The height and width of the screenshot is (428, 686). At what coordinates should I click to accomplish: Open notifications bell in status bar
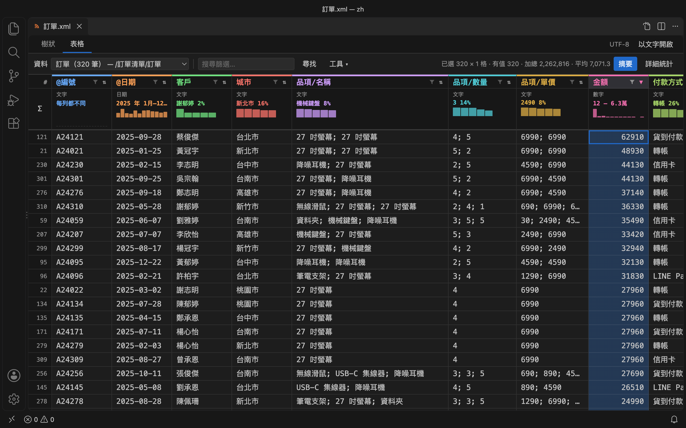click(x=674, y=419)
